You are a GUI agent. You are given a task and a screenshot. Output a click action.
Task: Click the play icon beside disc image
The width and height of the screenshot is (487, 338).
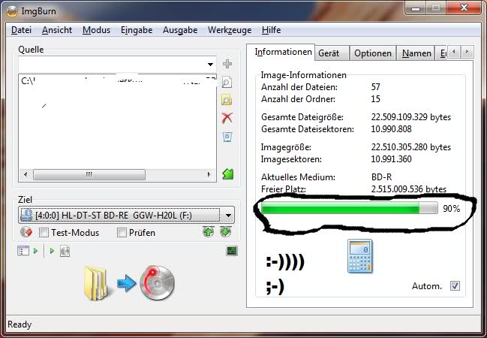pyautogui.click(x=52, y=251)
